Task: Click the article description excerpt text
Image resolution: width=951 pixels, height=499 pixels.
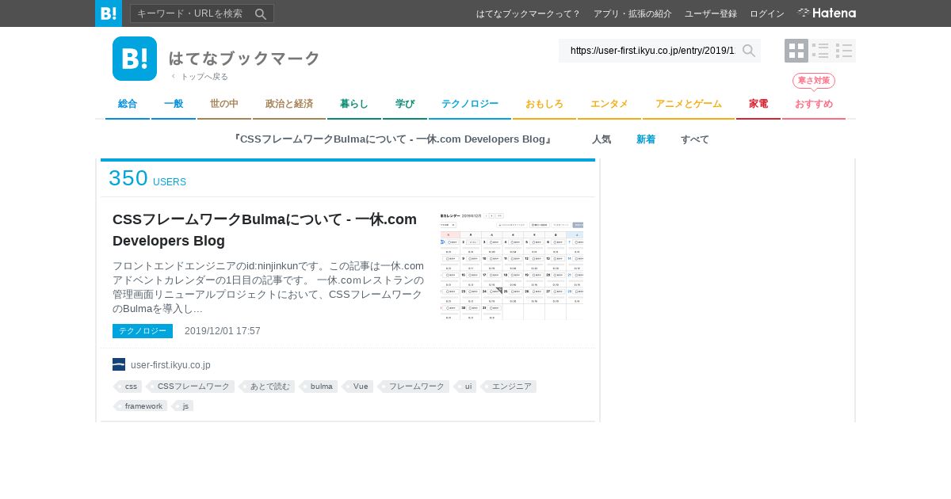Action: pos(269,287)
